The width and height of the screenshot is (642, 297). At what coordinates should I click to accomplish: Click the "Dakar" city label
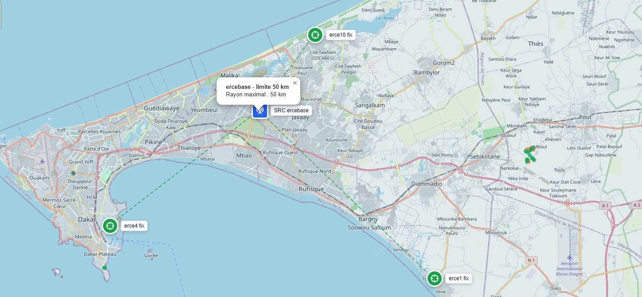tap(87, 219)
